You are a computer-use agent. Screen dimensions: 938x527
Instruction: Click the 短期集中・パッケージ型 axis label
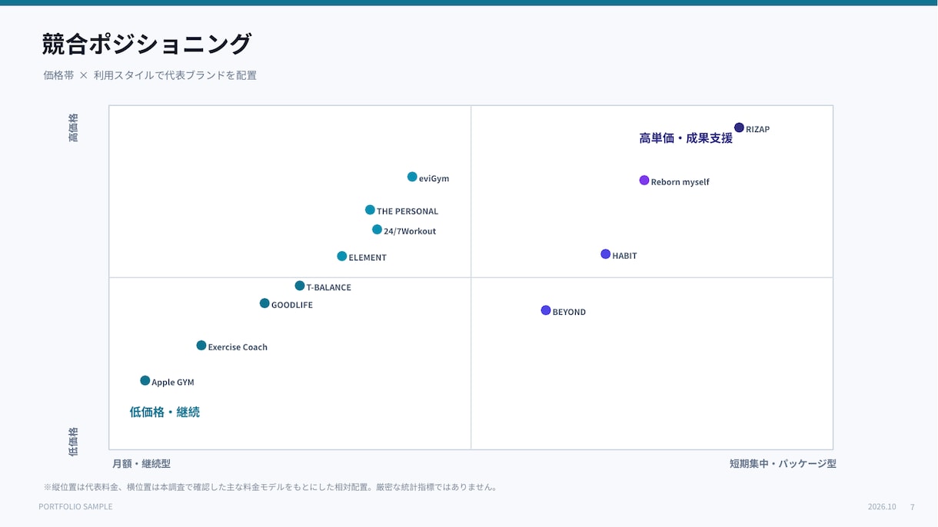click(783, 464)
